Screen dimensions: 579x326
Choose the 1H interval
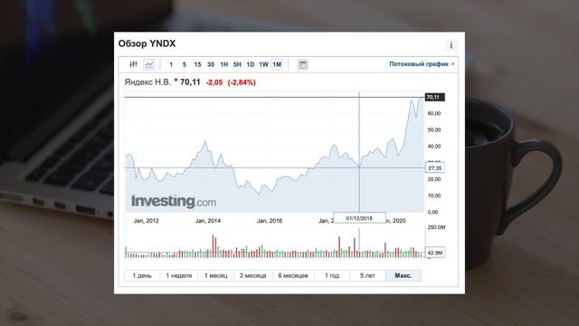(224, 64)
